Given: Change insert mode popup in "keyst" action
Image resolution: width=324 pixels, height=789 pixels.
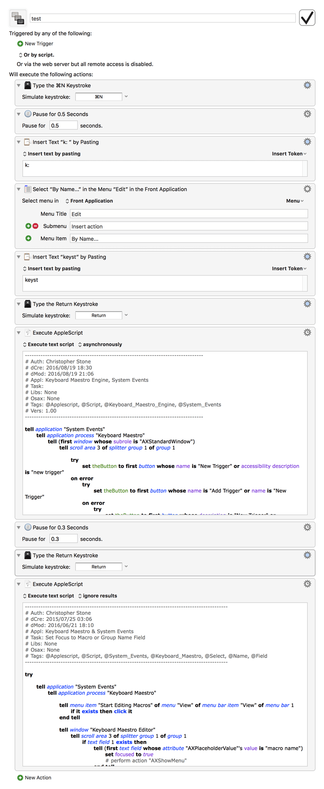Looking at the screenshot, I should pos(52,269).
